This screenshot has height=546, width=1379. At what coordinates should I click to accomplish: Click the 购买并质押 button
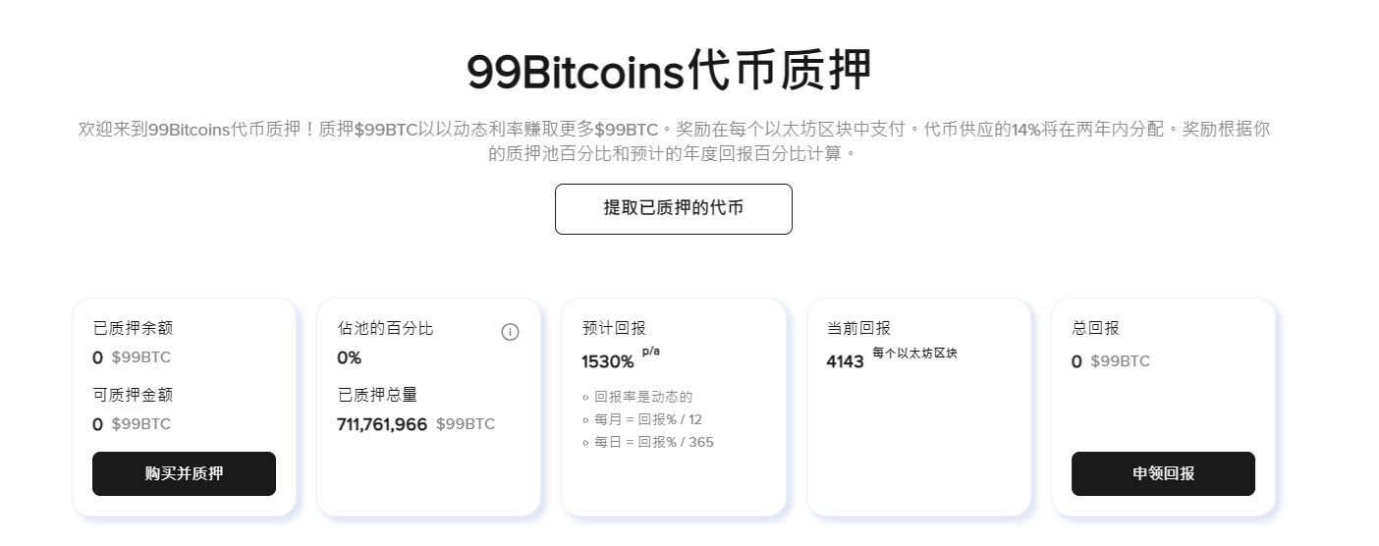pos(184,473)
